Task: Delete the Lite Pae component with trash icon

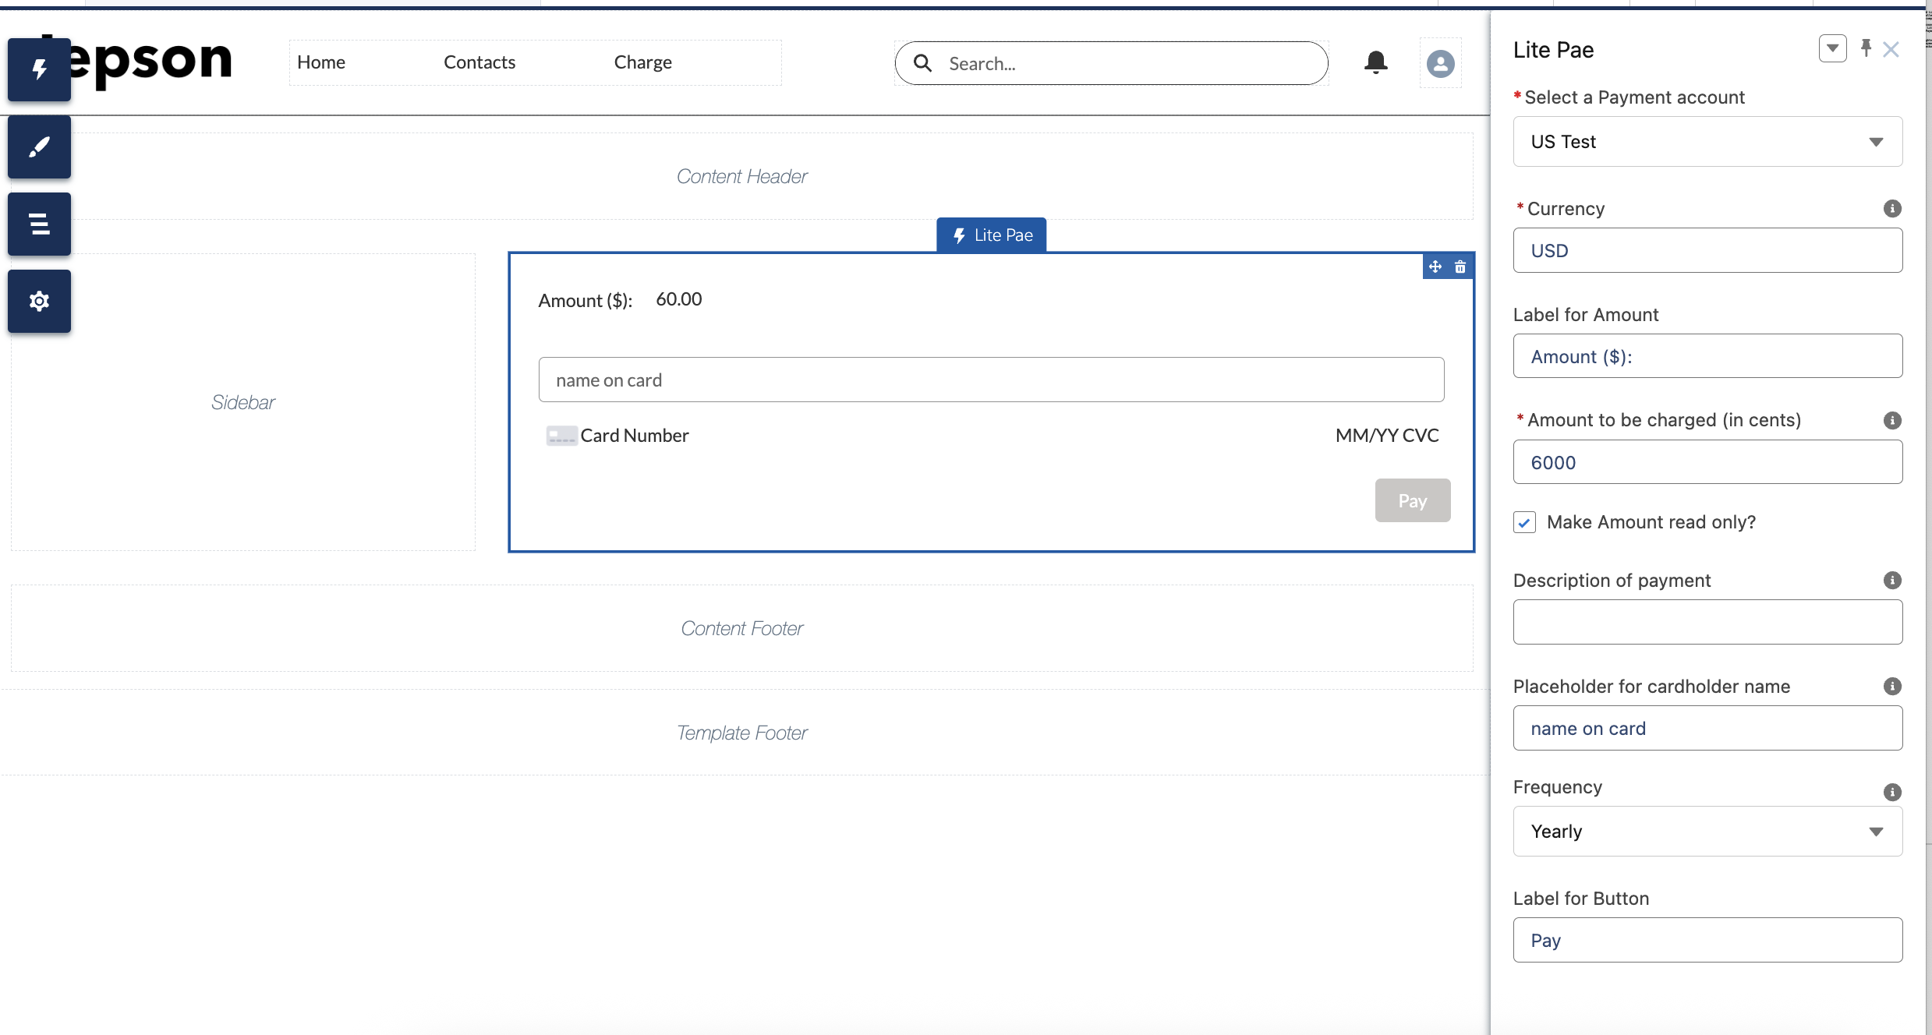Action: (x=1460, y=267)
